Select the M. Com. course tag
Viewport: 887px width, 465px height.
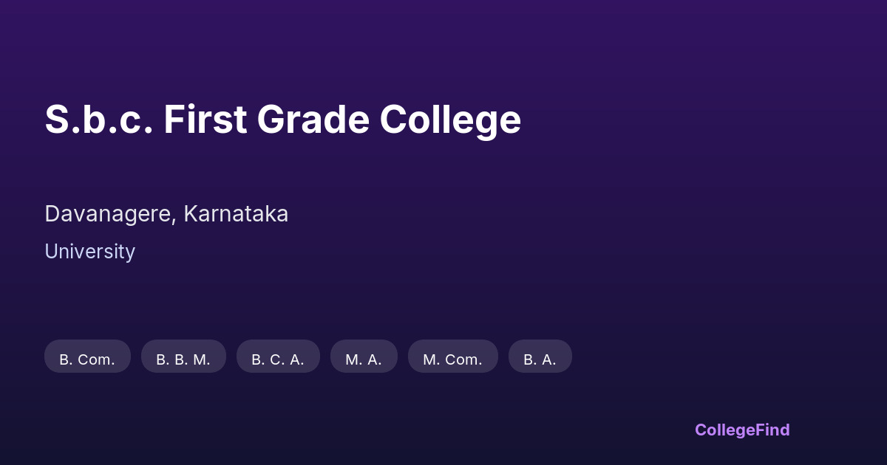click(452, 357)
